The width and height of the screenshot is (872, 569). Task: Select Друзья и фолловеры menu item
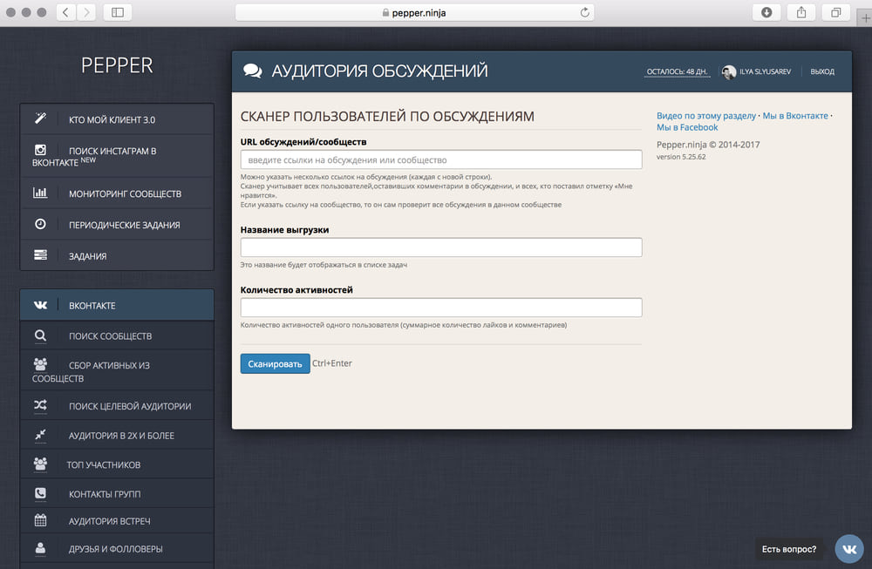coord(115,549)
